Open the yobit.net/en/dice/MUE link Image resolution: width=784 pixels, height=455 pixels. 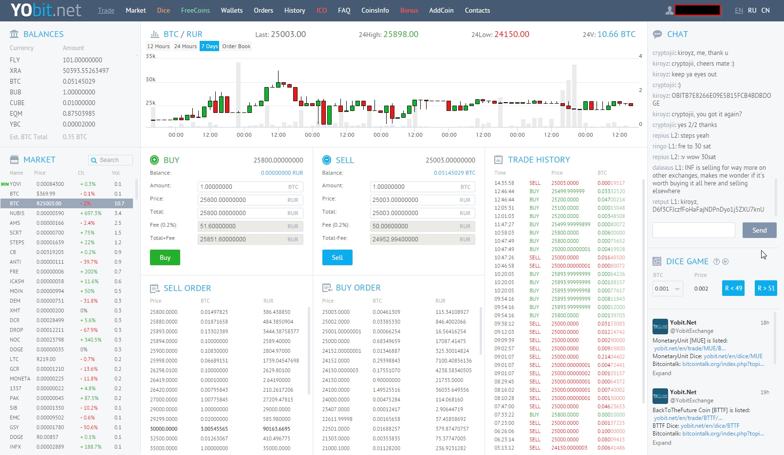733,356
